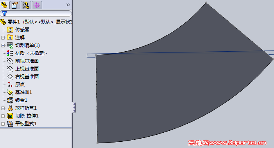Select the 注解 annotations icon
274x148 pixels.
tap(10, 38)
